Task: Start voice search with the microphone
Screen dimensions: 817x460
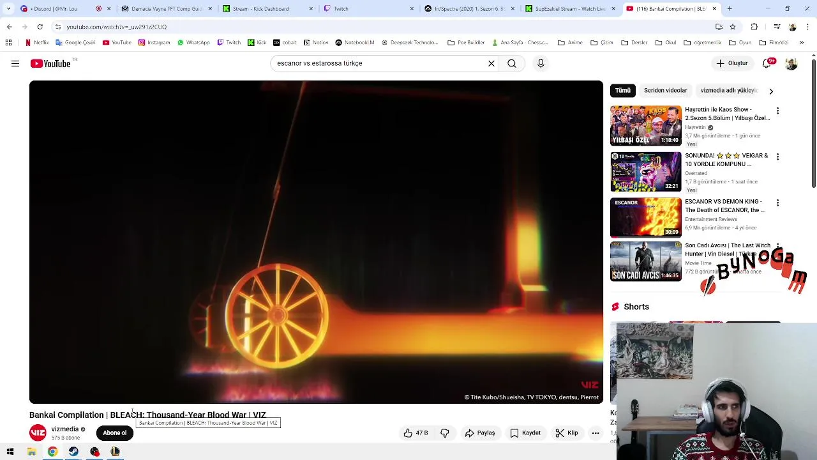Action: click(541, 63)
